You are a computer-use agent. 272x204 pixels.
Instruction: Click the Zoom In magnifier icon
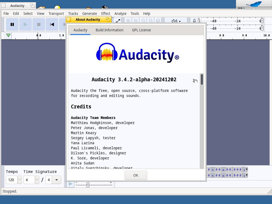click(128, 21)
